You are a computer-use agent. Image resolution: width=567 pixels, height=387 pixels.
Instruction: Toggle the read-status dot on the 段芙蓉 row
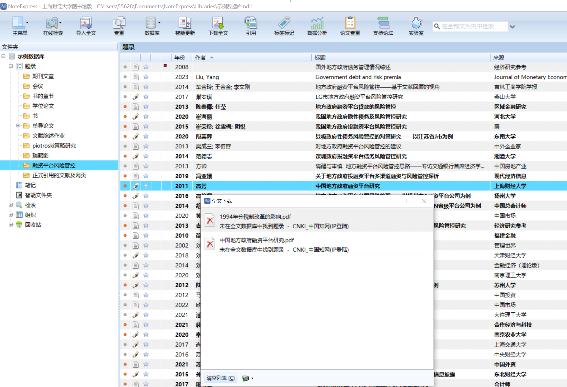pos(125,136)
